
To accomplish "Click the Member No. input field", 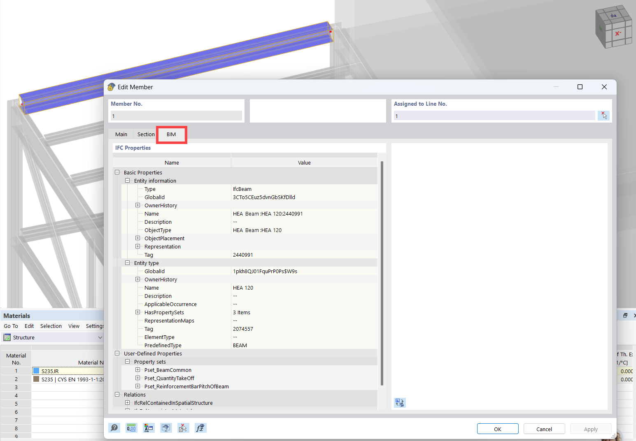I will [x=176, y=116].
